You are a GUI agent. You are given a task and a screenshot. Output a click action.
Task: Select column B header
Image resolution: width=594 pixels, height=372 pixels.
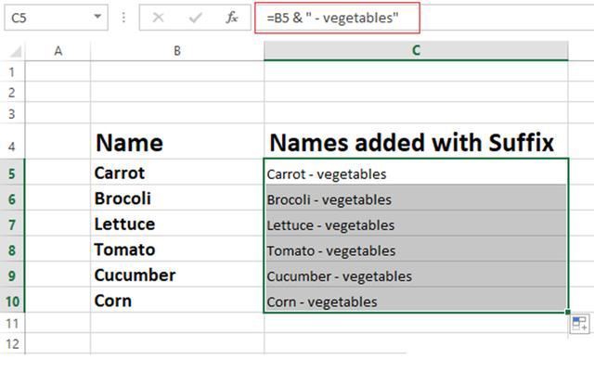point(177,51)
